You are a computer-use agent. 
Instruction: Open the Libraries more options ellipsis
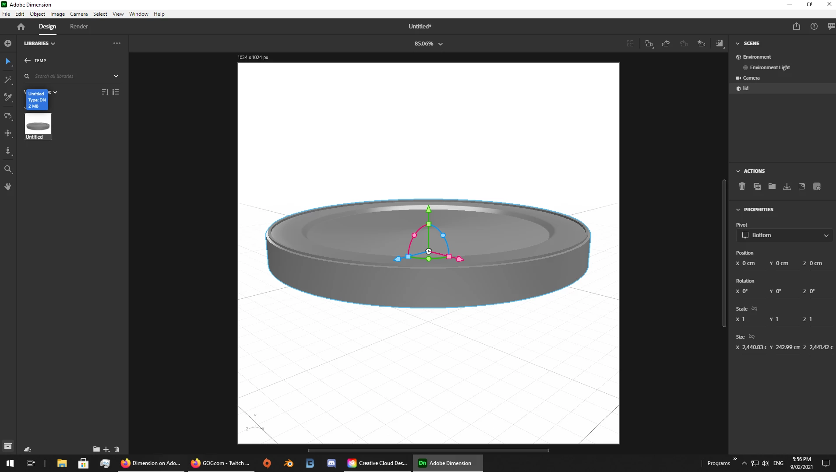tap(117, 43)
